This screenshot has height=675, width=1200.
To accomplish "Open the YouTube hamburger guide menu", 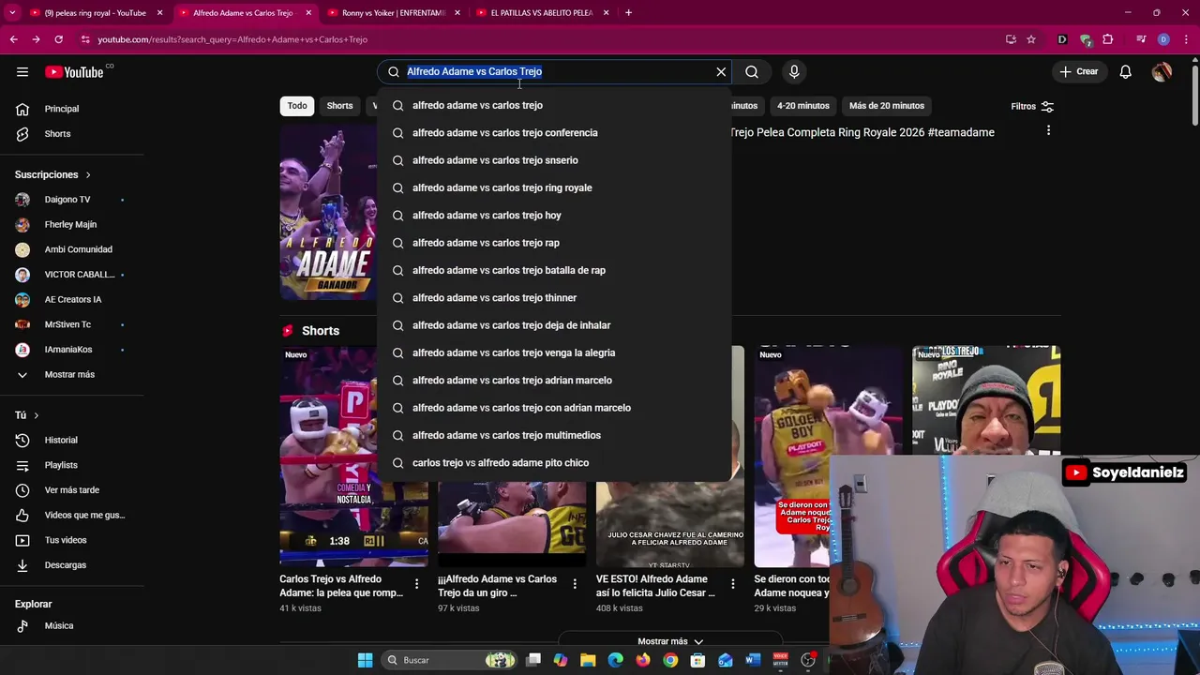I will pyautogui.click(x=22, y=71).
